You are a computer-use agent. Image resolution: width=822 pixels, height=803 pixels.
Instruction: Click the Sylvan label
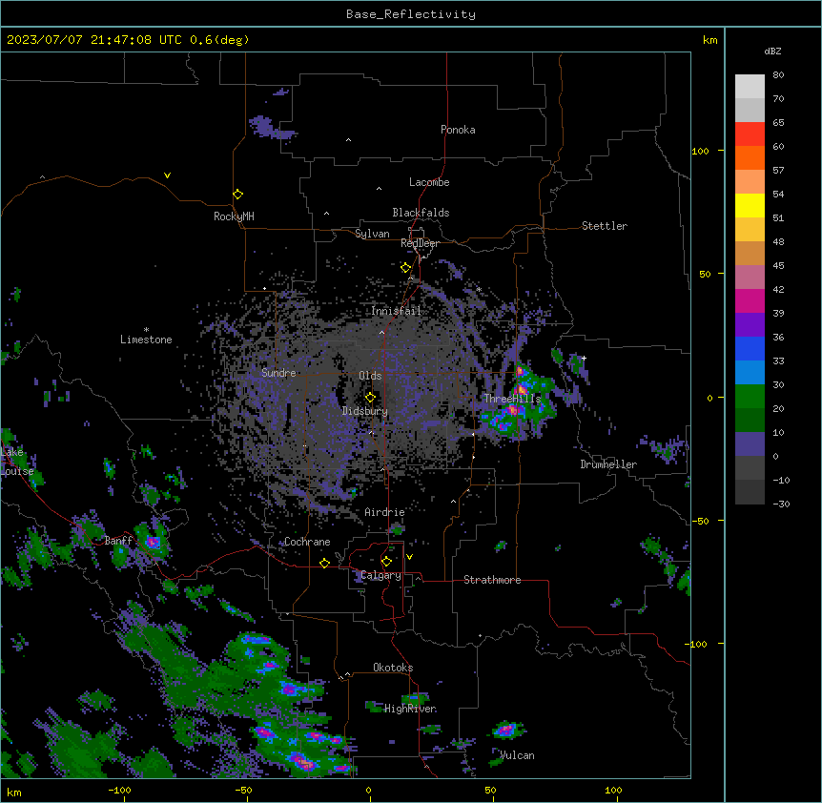tap(372, 234)
